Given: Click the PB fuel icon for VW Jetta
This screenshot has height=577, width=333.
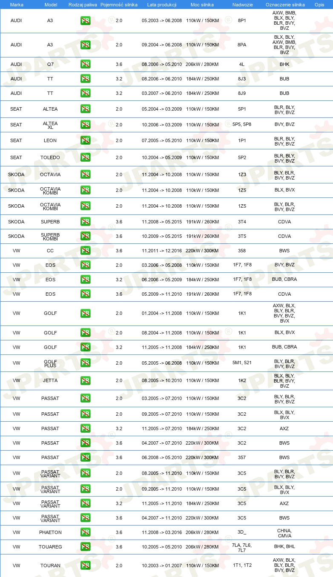Looking at the screenshot, I should [x=85, y=381].
